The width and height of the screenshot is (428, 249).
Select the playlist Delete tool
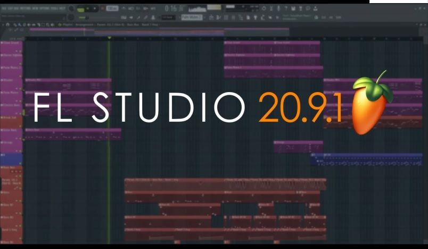pyautogui.click(x=24, y=24)
